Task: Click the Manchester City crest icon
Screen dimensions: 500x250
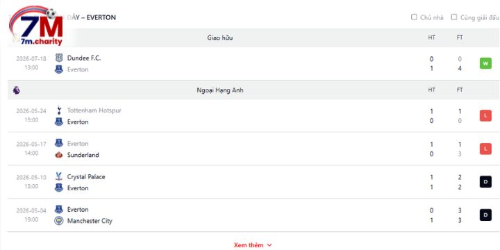Action: click(59, 221)
